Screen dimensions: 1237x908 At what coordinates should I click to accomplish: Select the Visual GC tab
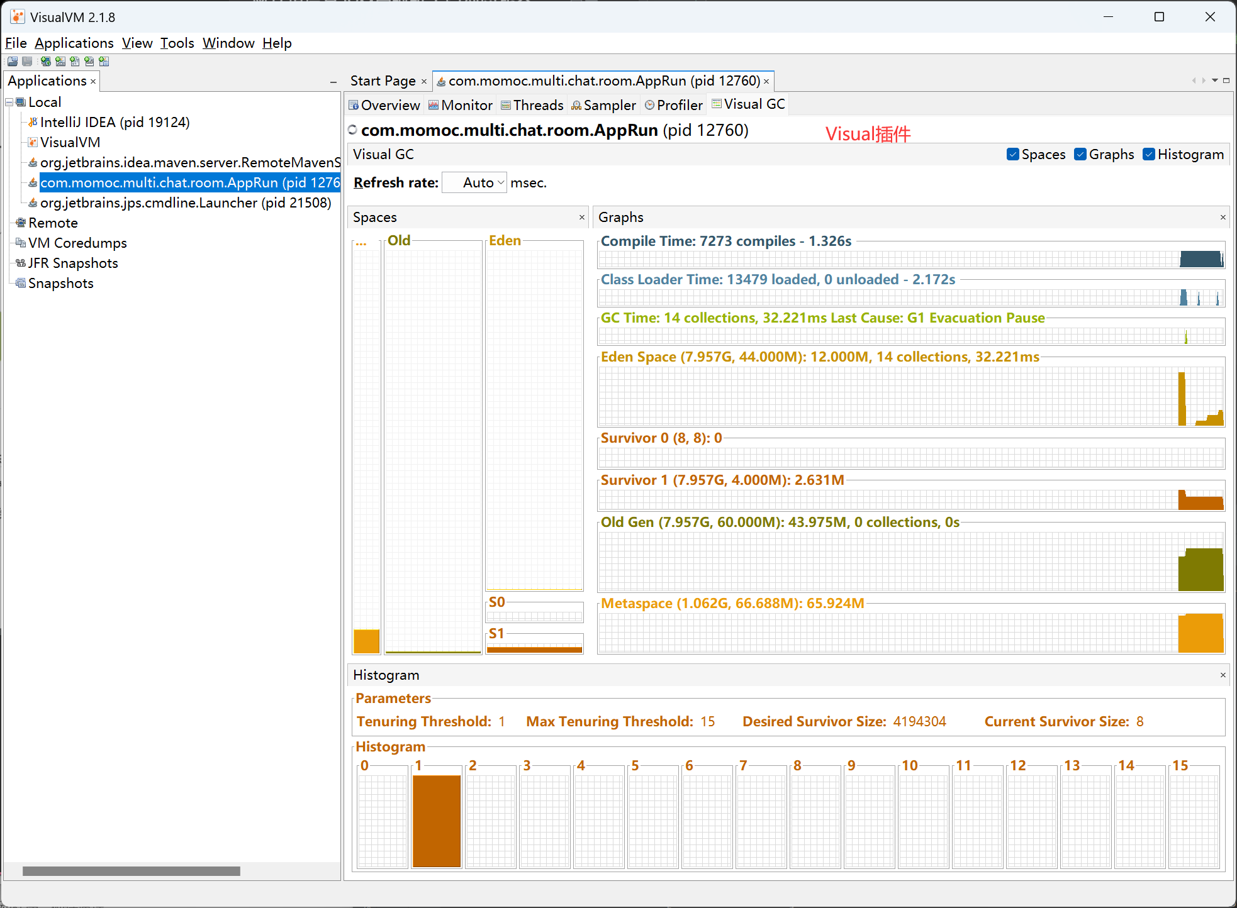pos(748,104)
